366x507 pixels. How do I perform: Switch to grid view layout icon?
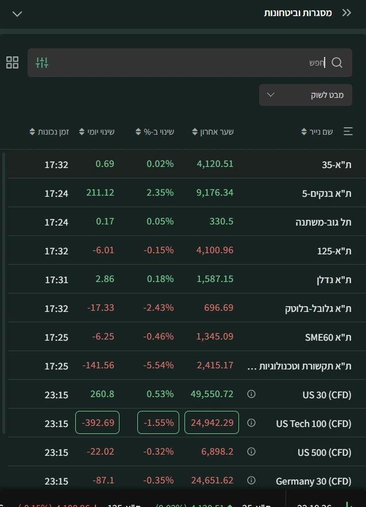tap(12, 63)
